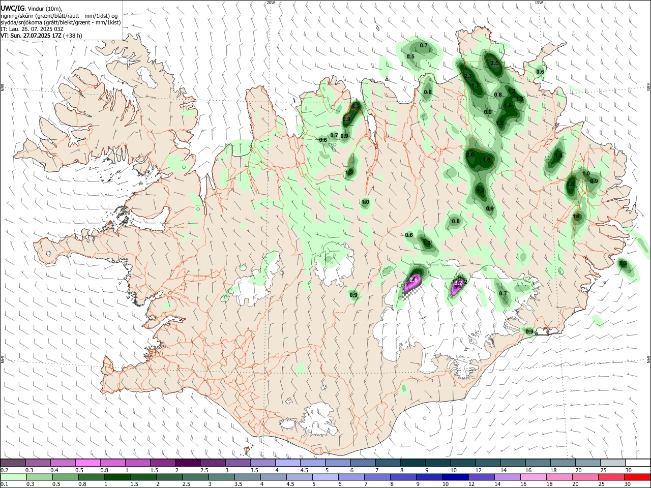Pick the lilac rain swatch starting at 14
The height and width of the screenshot is (488, 651).
click(x=507, y=477)
